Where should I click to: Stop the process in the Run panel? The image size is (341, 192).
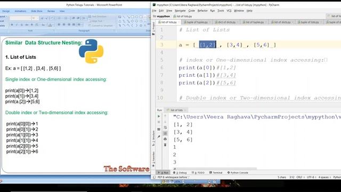[x=159, y=122]
